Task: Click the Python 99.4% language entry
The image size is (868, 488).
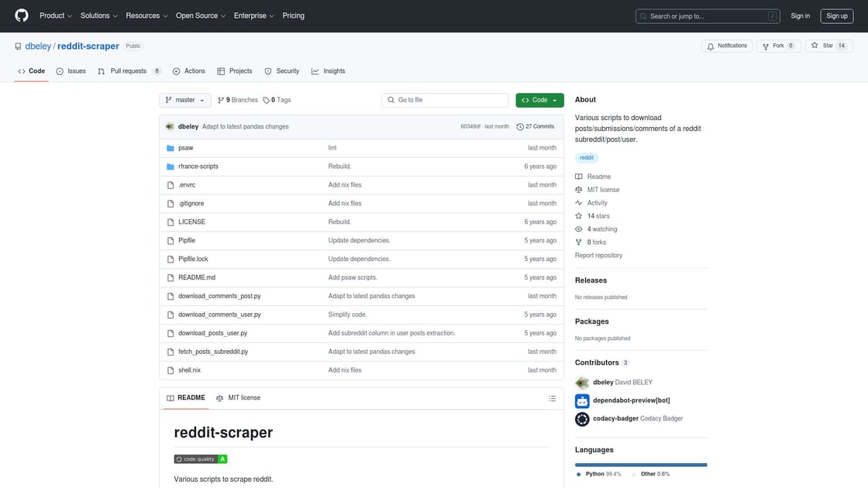Action: coord(598,474)
